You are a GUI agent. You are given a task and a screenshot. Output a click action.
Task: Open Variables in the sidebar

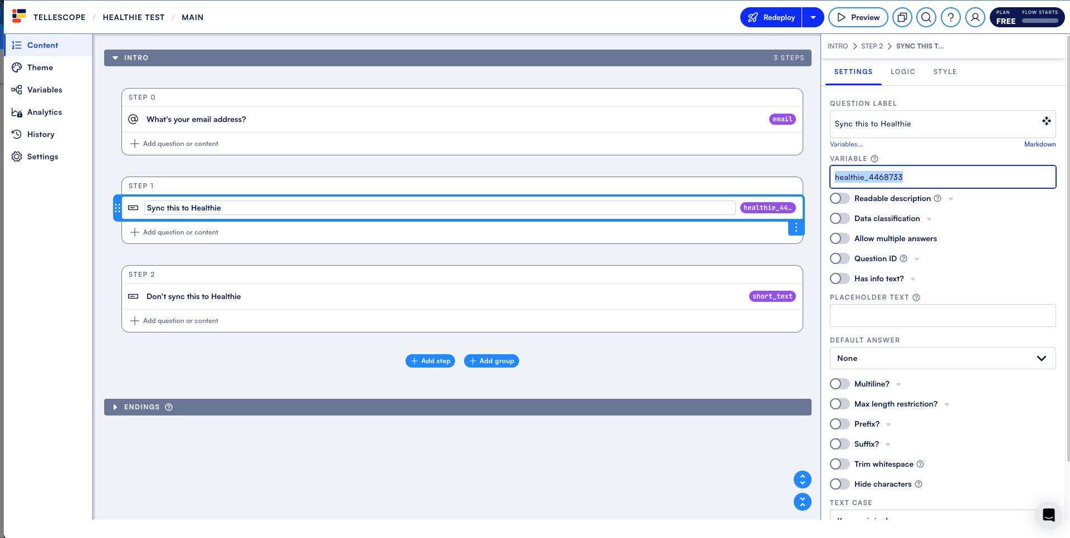click(x=48, y=90)
